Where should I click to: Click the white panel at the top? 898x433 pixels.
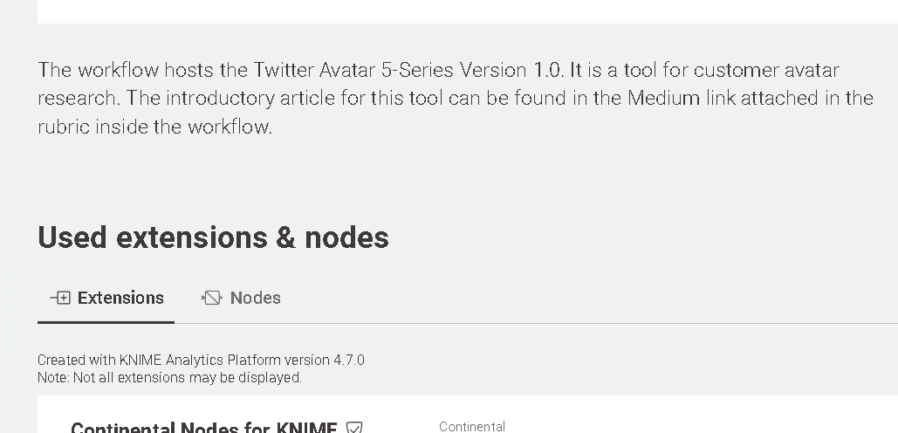pos(468,11)
